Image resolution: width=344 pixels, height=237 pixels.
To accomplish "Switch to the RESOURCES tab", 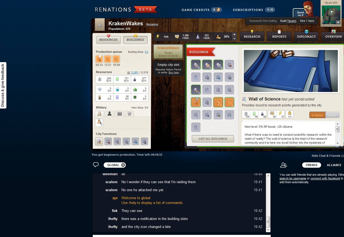I will [108, 40].
